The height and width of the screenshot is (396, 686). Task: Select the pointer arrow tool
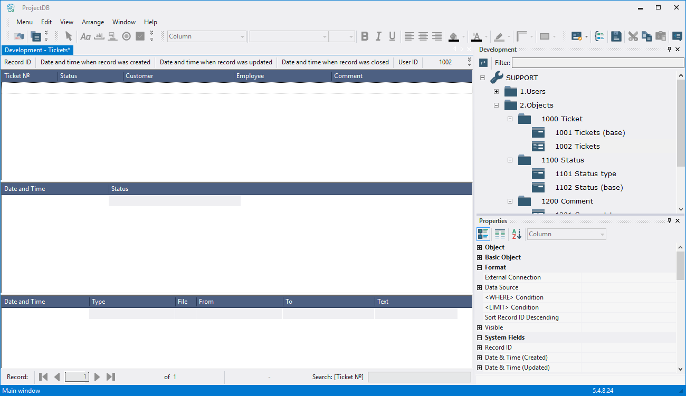(x=68, y=36)
